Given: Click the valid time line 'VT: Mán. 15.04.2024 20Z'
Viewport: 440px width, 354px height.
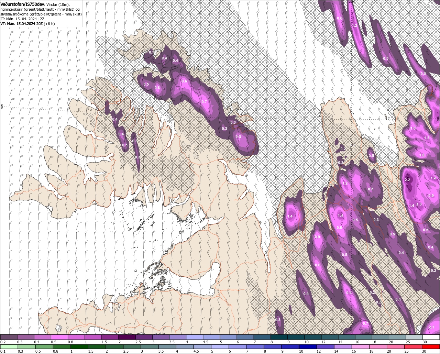Looking at the screenshot, I should tap(22, 24).
